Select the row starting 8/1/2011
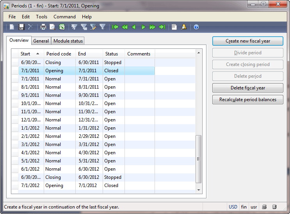Screen dimensions: 290x214 [103, 87]
